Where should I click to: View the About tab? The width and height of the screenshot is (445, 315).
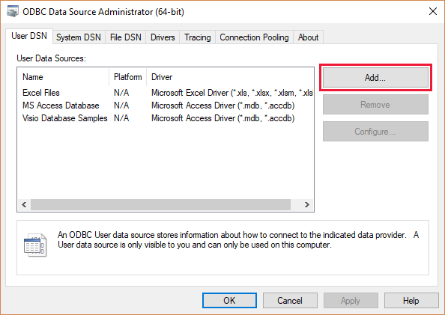tap(308, 37)
